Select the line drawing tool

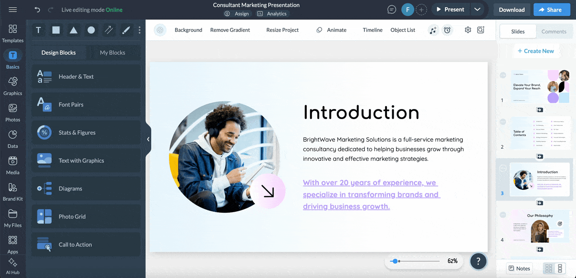tap(108, 30)
